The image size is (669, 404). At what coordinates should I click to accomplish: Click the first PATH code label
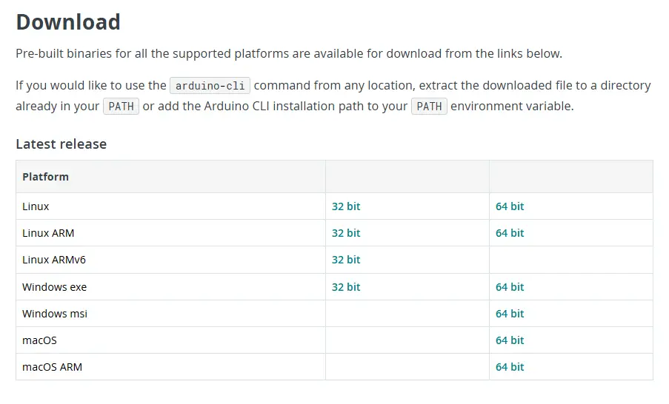tap(122, 106)
